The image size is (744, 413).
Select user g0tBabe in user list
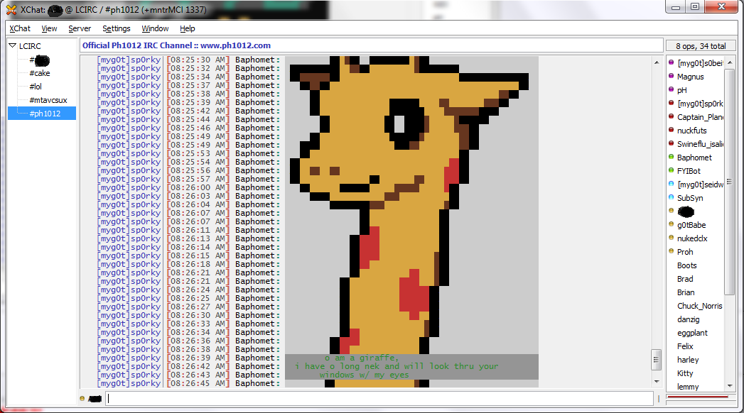[x=691, y=225]
